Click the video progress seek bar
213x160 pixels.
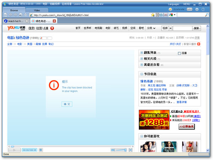pyautogui.click(x=71, y=147)
